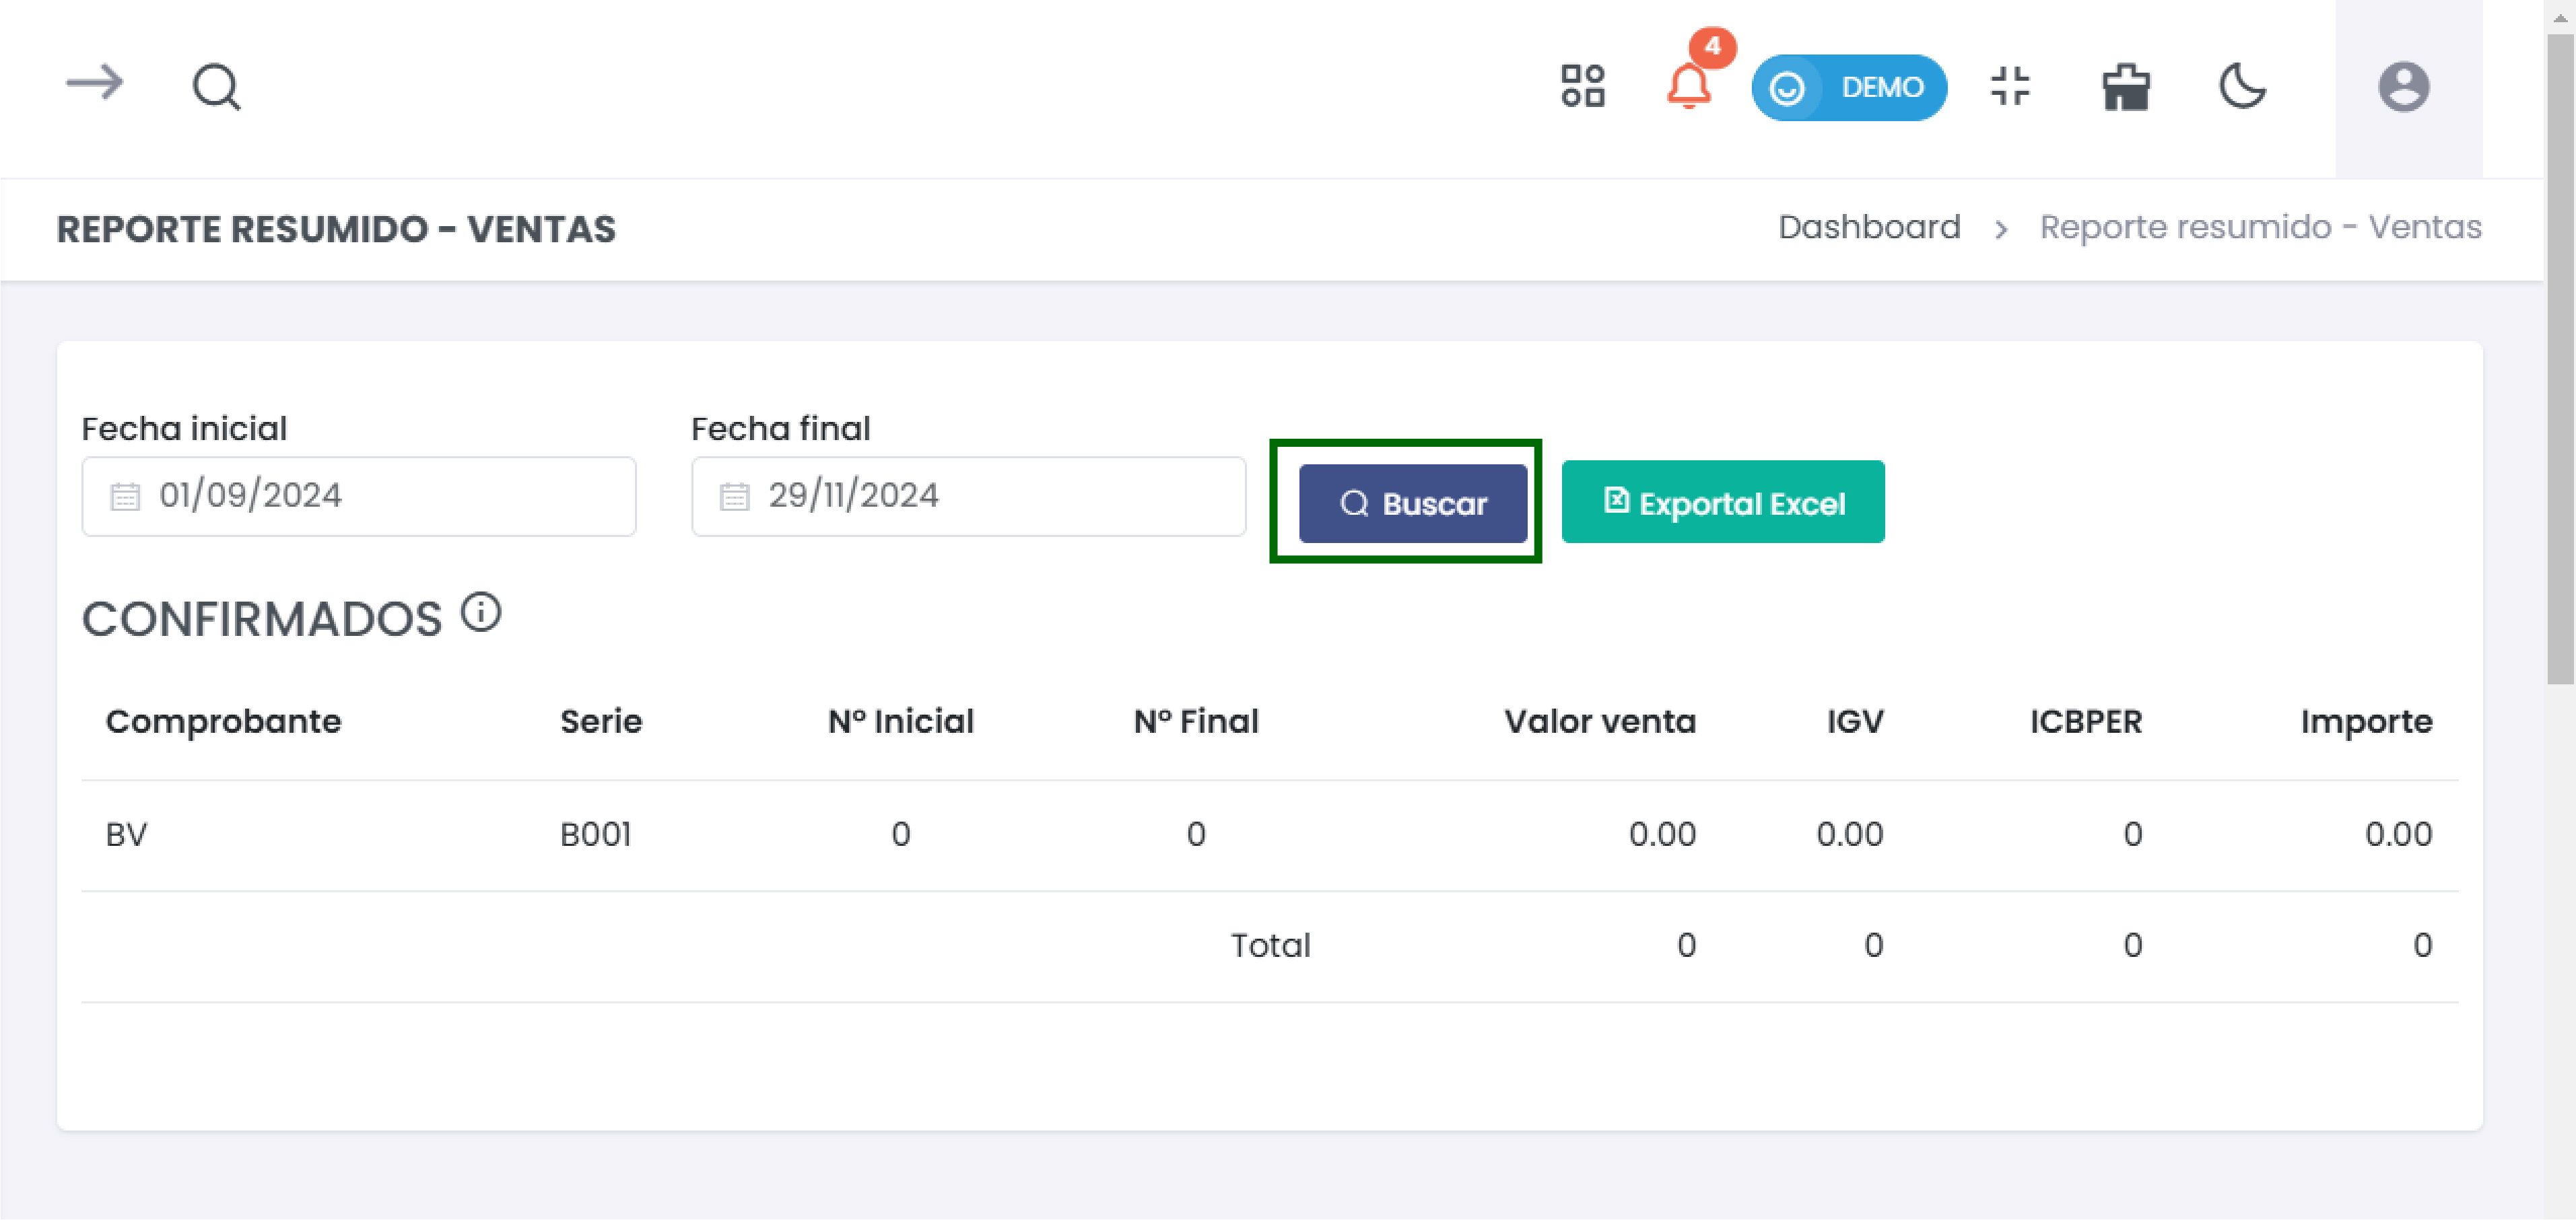
Task: Click the Exportal Excel button
Action: coord(1722,503)
